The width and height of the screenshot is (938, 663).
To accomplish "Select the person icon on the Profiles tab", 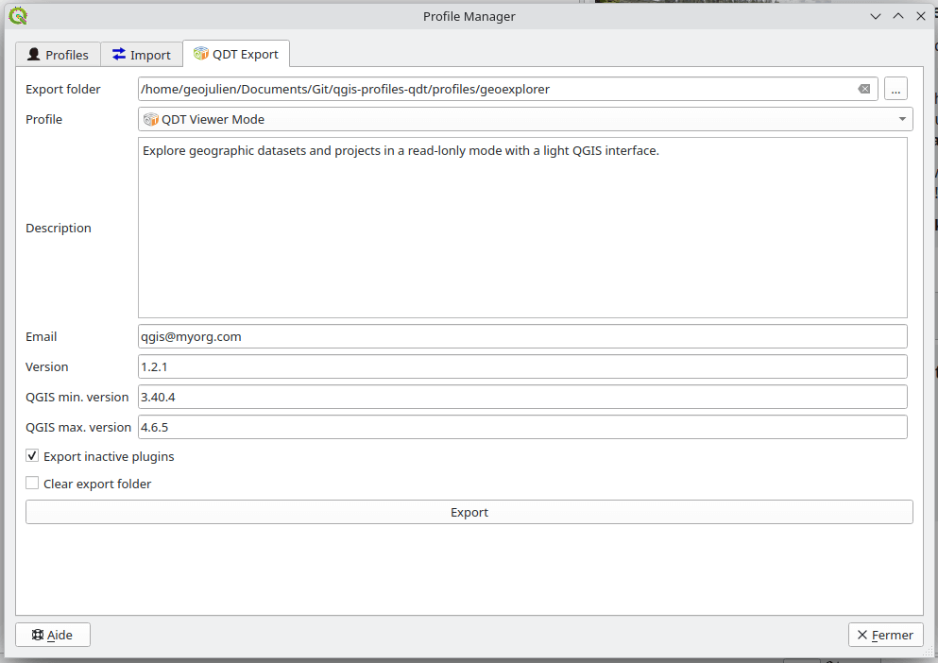I will pyautogui.click(x=34, y=54).
